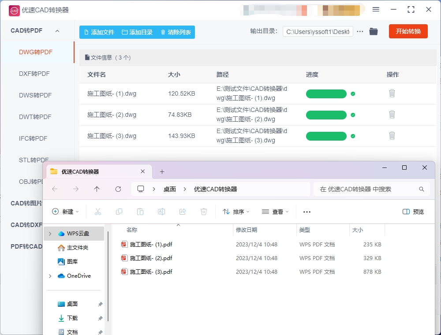This screenshot has height=335, width=441.
Task: Click the PC monitor icon in the address bar
Action: (x=141, y=189)
